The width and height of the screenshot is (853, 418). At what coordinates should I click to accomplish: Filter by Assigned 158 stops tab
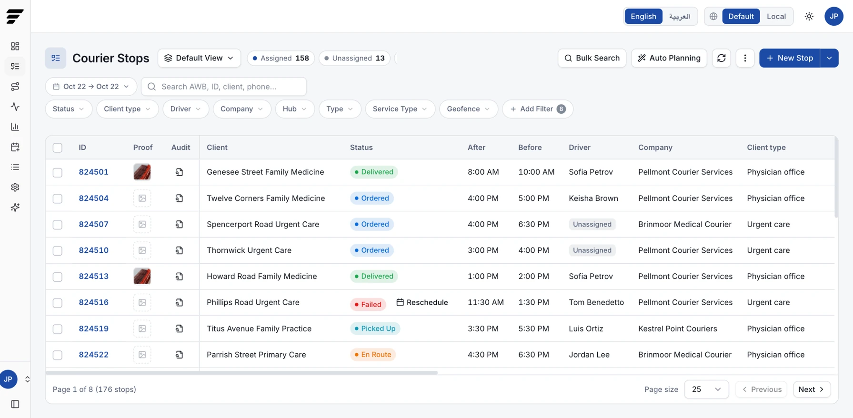click(x=281, y=58)
